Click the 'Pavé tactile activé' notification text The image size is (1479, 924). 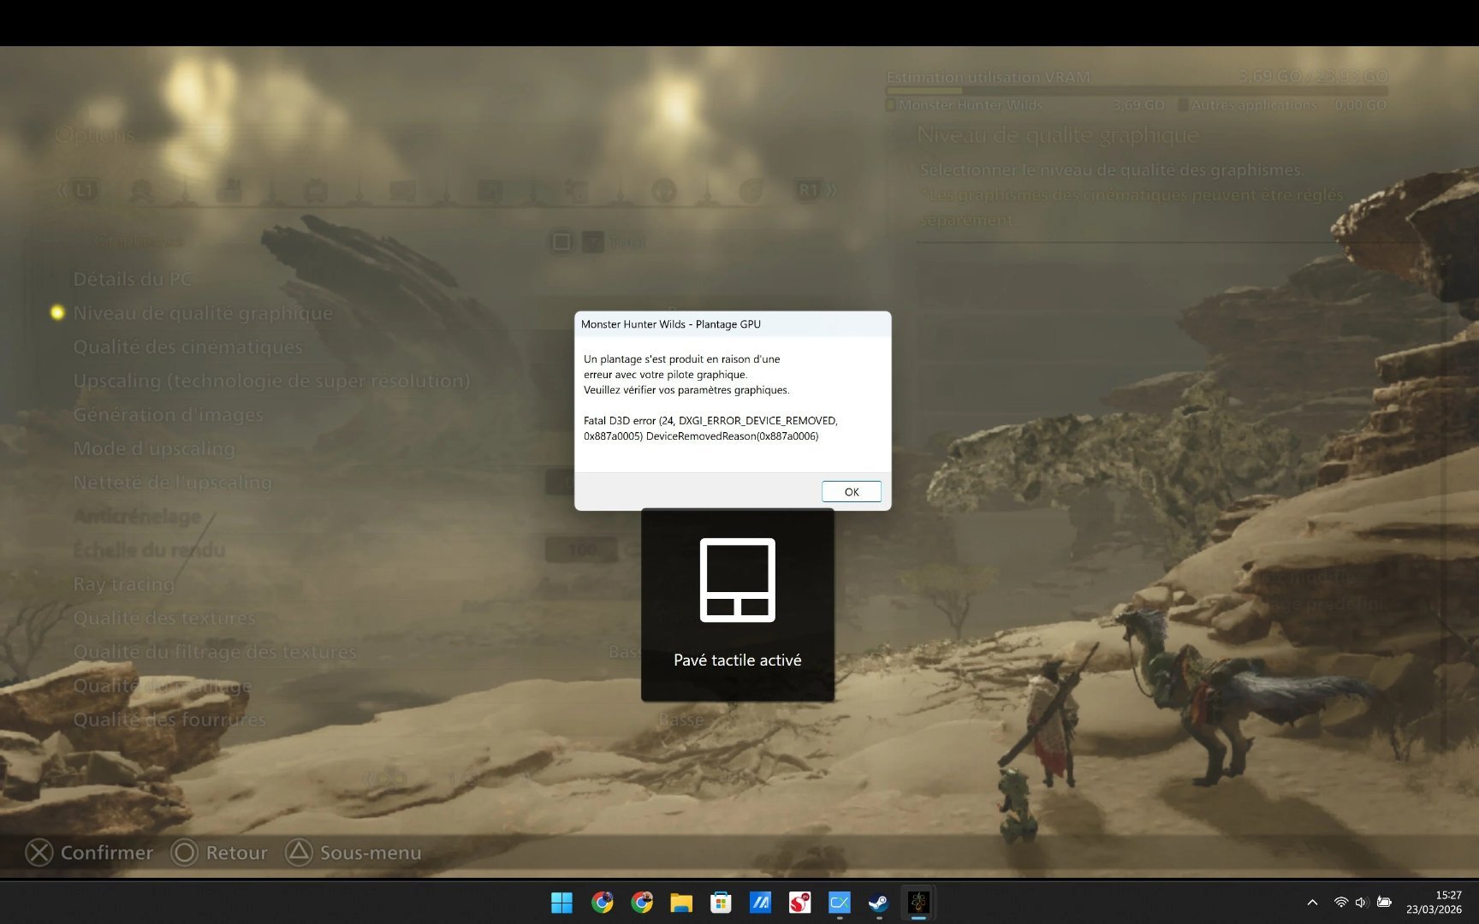(x=738, y=660)
